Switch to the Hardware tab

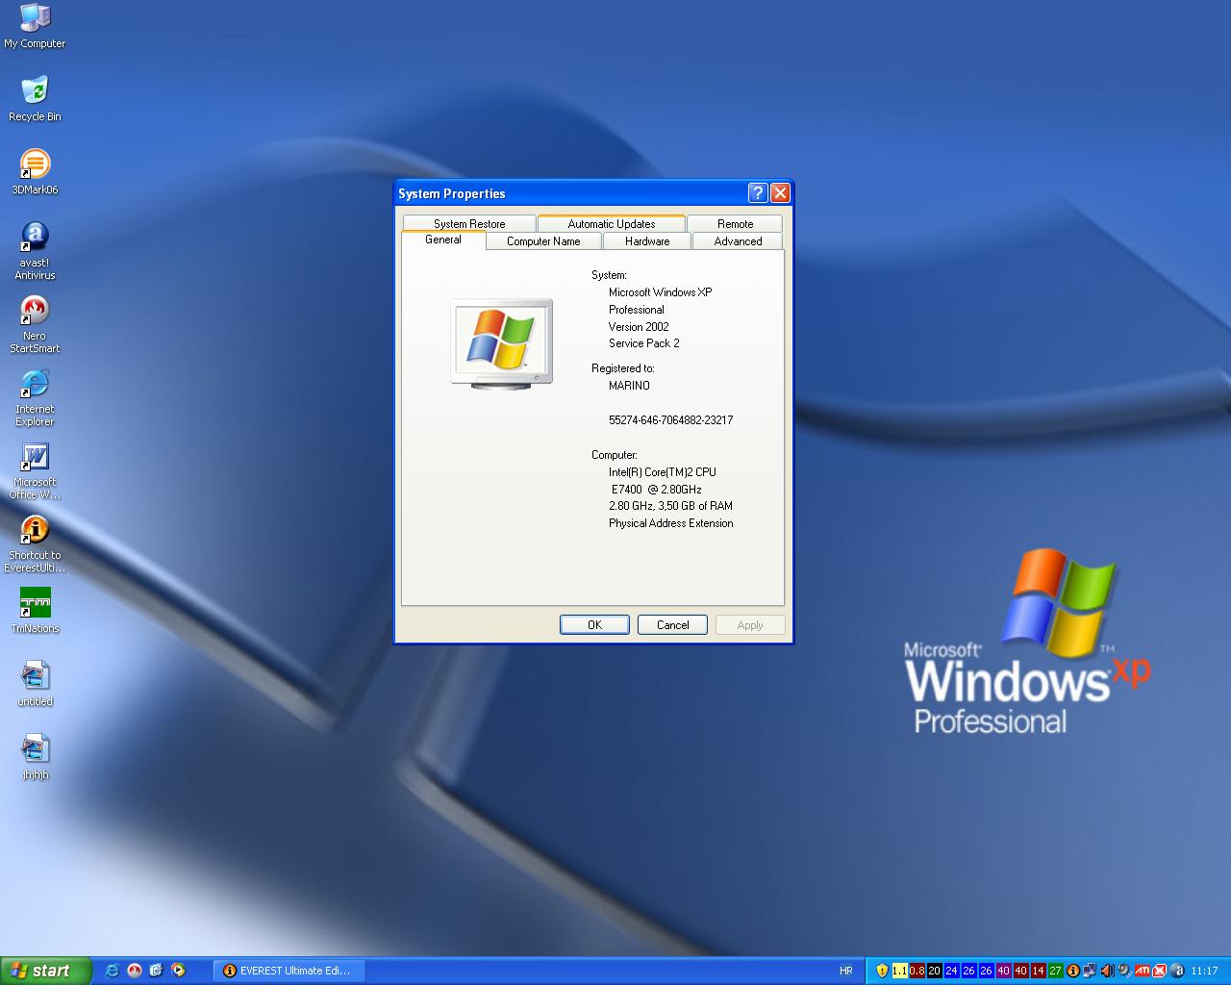pyautogui.click(x=646, y=241)
